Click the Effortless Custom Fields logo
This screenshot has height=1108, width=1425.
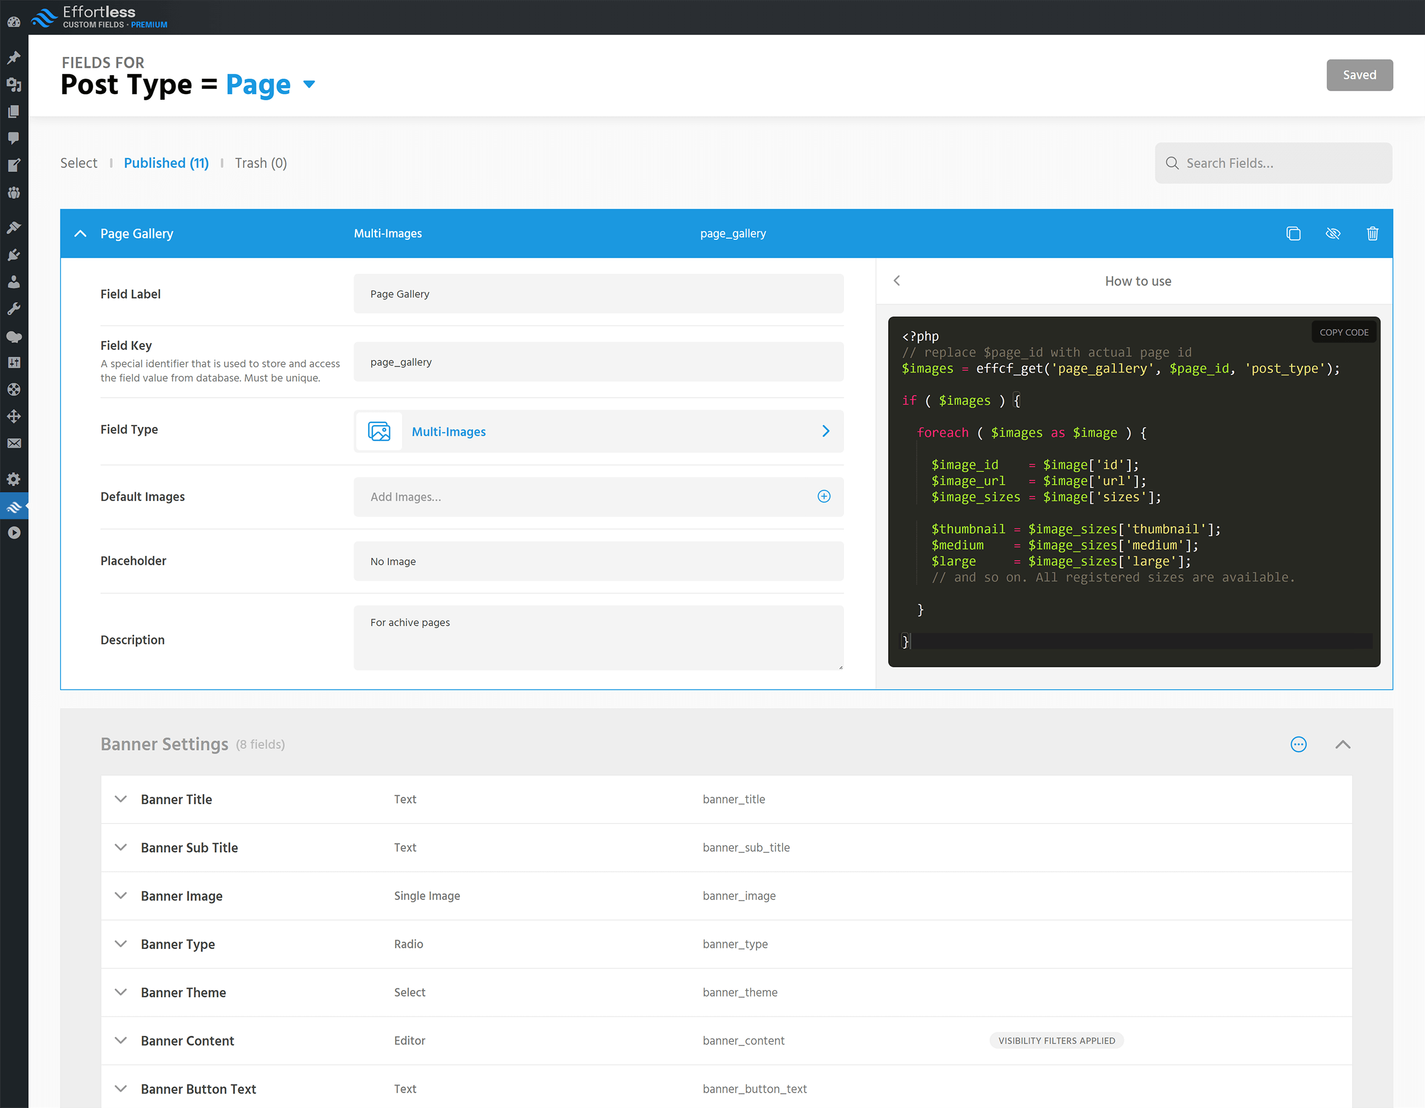pos(99,17)
